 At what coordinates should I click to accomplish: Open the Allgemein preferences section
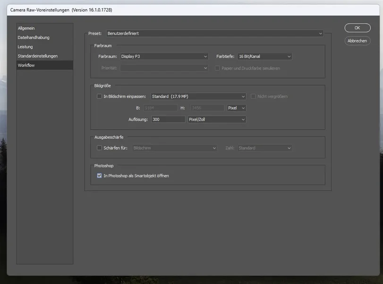click(x=44, y=28)
